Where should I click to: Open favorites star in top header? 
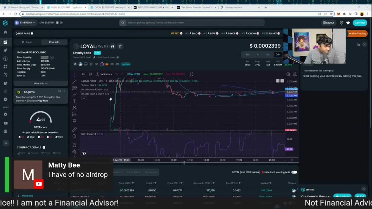[348, 23]
